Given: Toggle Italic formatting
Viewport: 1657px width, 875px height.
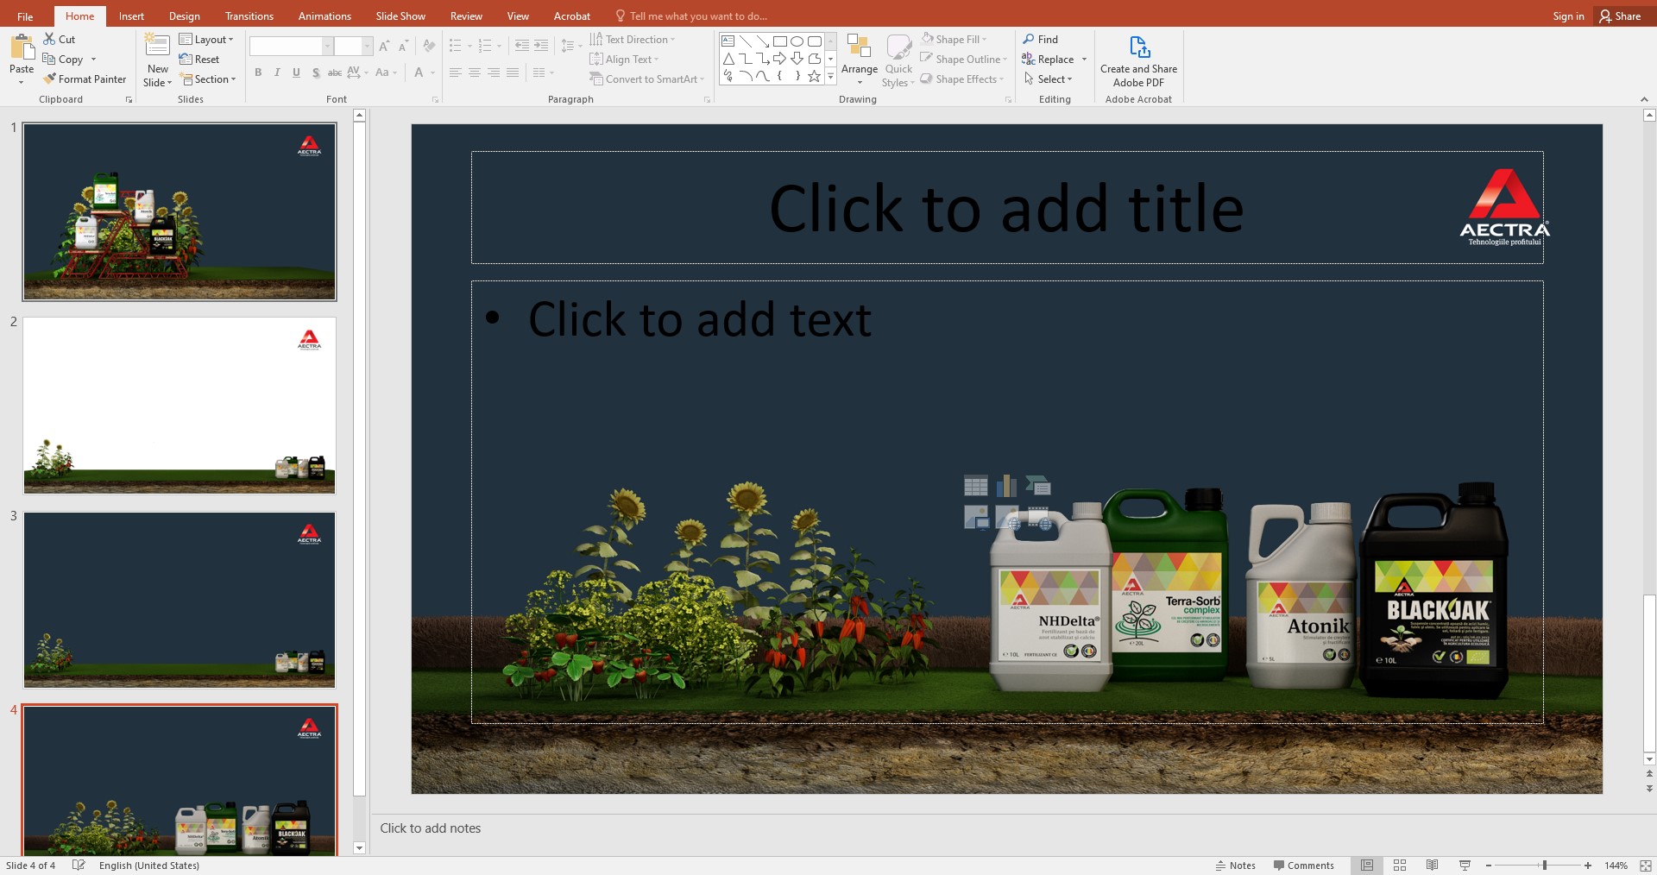Looking at the screenshot, I should (x=277, y=72).
